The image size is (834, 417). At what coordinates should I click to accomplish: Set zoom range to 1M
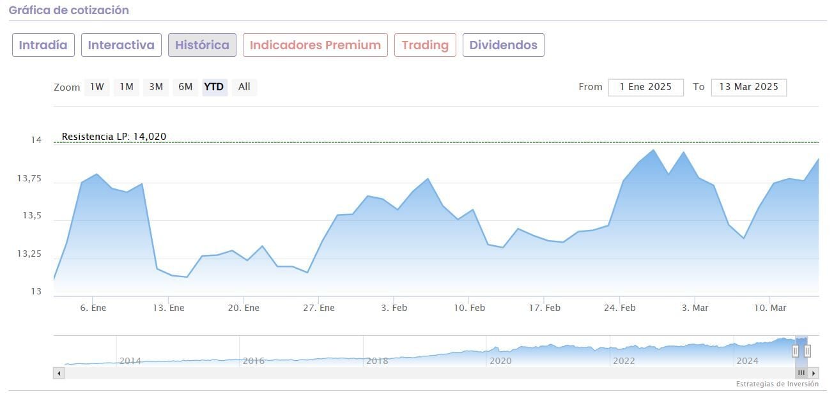127,87
